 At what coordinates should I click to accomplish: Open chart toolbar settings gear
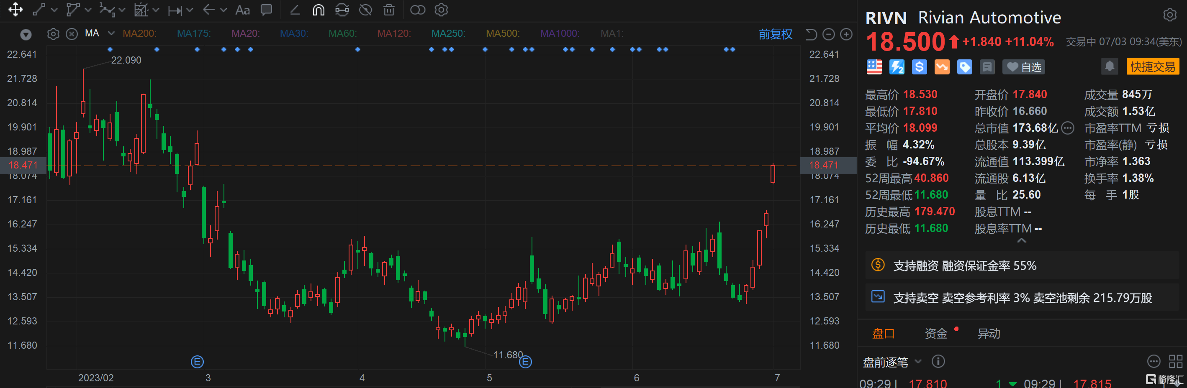[x=442, y=10]
